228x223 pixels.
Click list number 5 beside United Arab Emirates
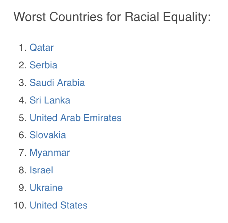click(22, 118)
